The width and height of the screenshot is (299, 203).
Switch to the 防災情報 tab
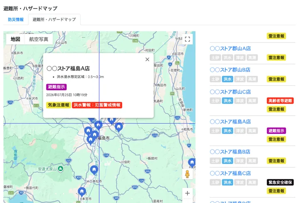pos(16,20)
